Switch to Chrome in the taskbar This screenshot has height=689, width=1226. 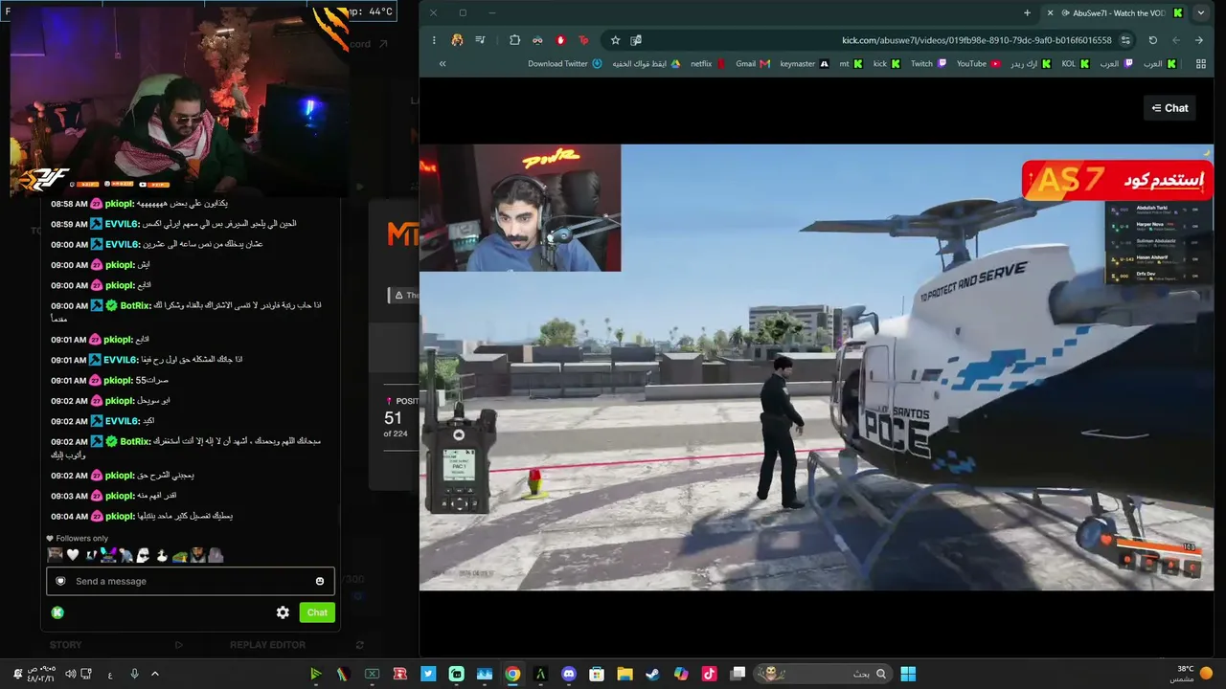(x=512, y=674)
